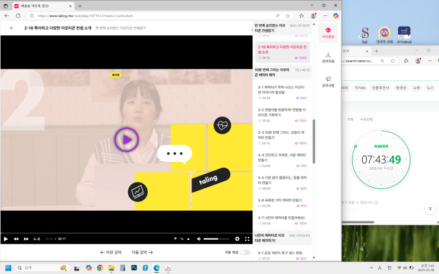
Task: Mute the video using the speaker icon
Action: pyautogui.click(x=199, y=239)
